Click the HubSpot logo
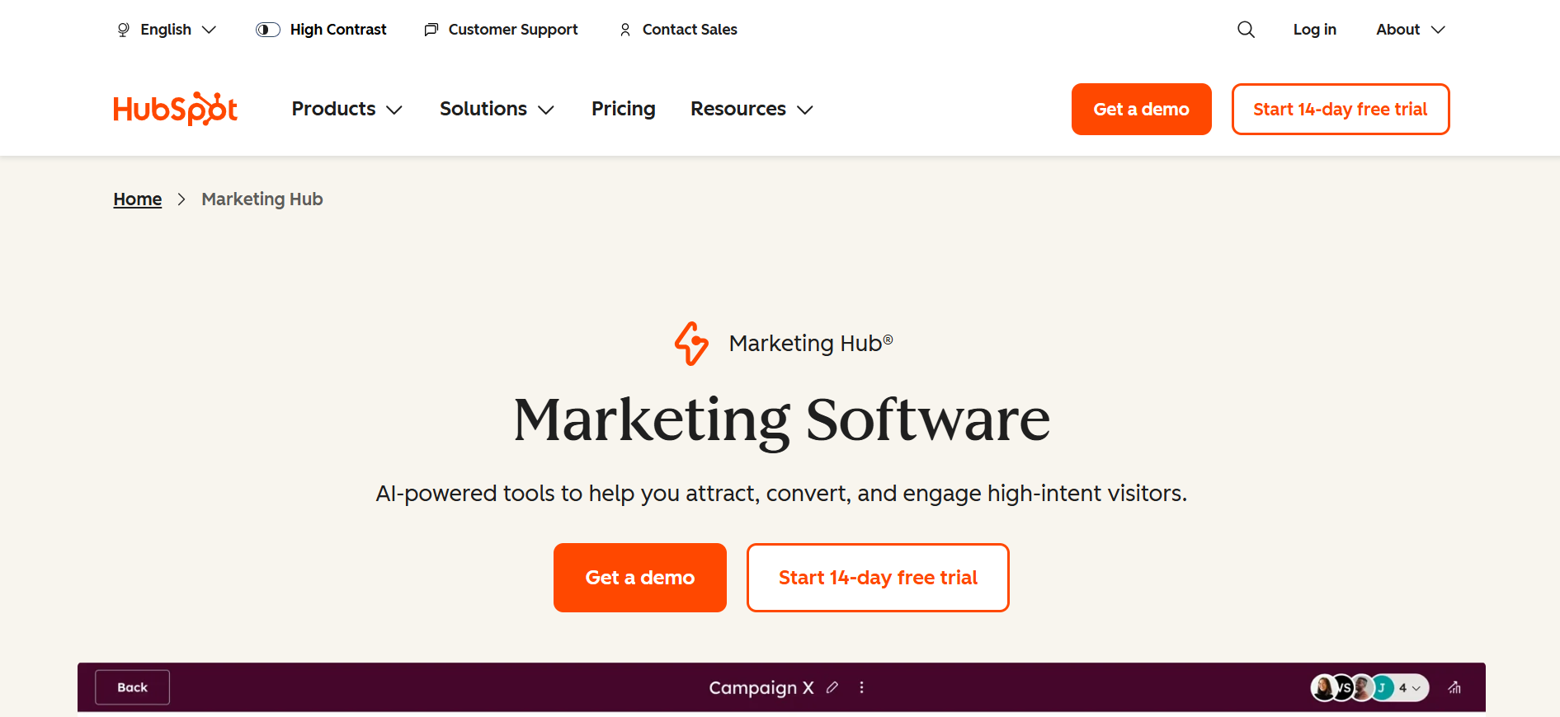This screenshot has height=717, width=1560. (175, 108)
